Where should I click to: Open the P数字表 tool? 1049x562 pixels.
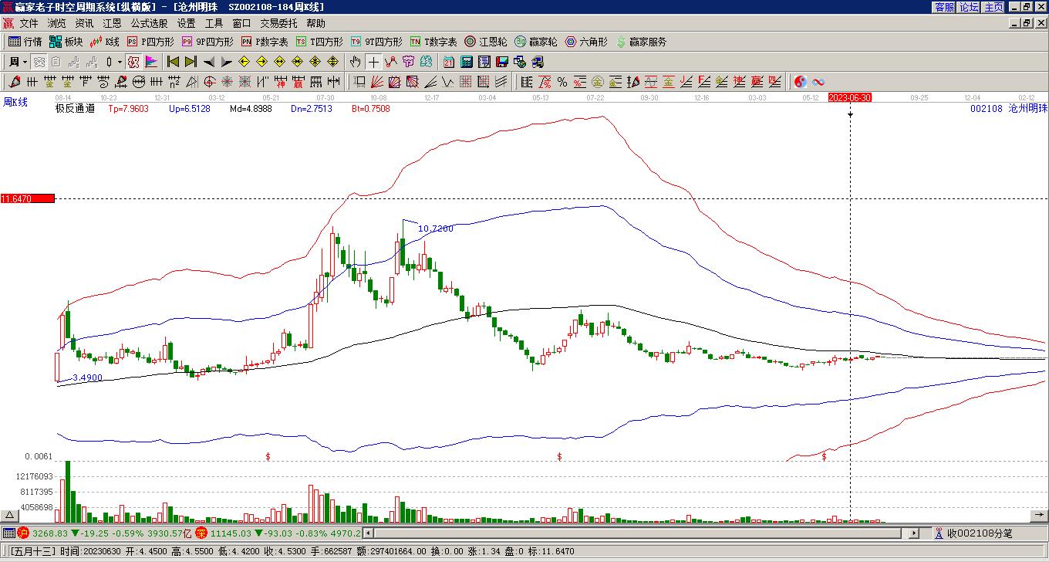(265, 42)
